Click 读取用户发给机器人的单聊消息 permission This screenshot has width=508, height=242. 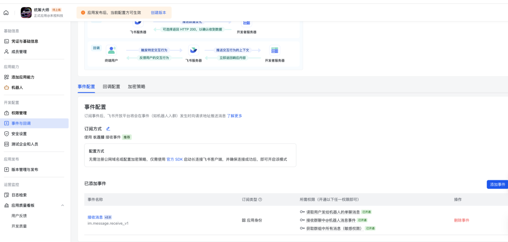click(333, 212)
